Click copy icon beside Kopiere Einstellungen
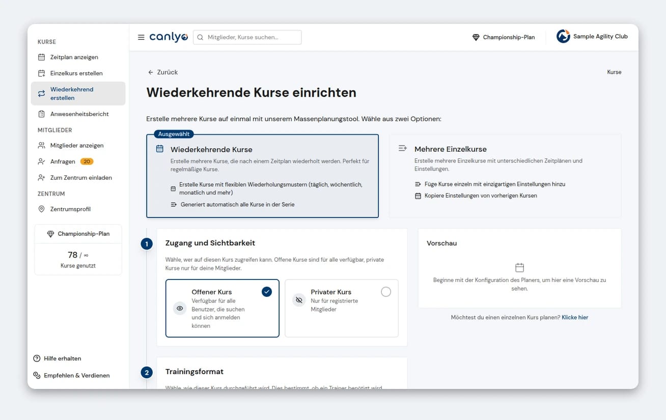Screen dimensions: 666x420 [418, 196]
